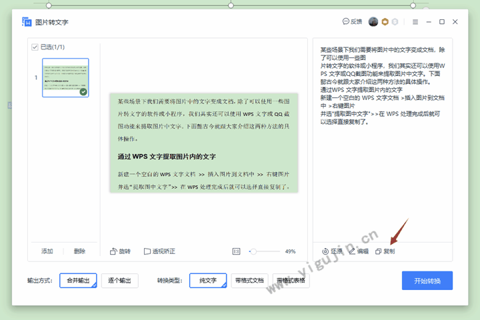Apply 透视矫正 perspective correction

tap(159, 251)
